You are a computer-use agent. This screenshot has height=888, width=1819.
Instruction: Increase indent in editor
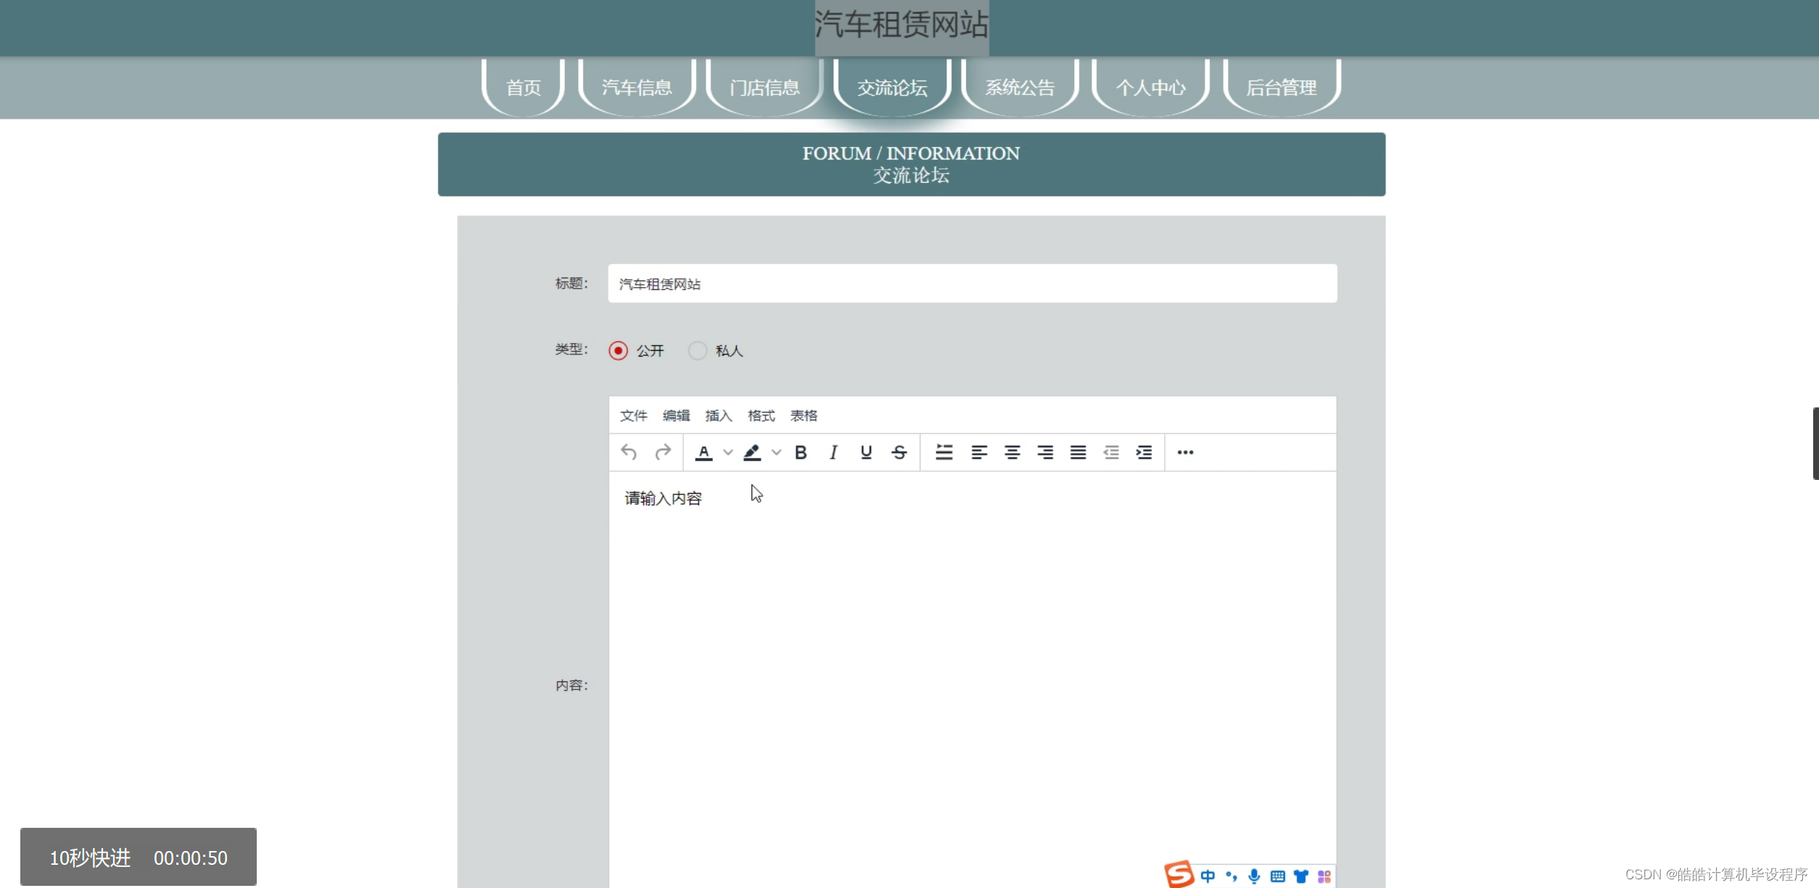tap(1144, 452)
